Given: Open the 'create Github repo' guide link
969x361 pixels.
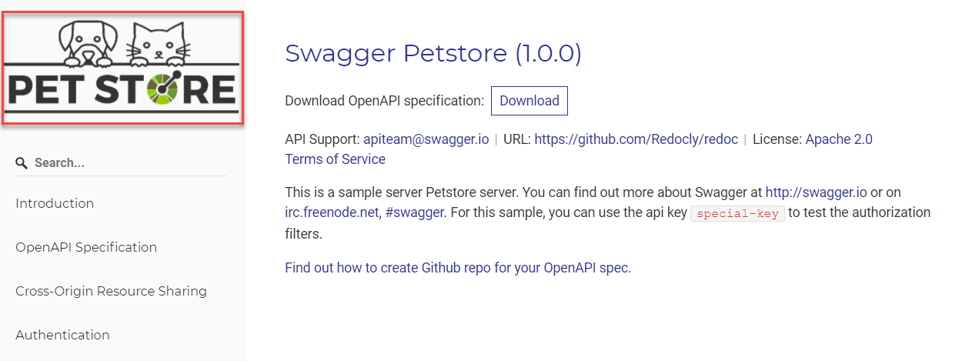Looking at the screenshot, I should [x=458, y=268].
